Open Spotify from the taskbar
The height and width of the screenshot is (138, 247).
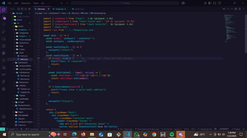(172, 134)
